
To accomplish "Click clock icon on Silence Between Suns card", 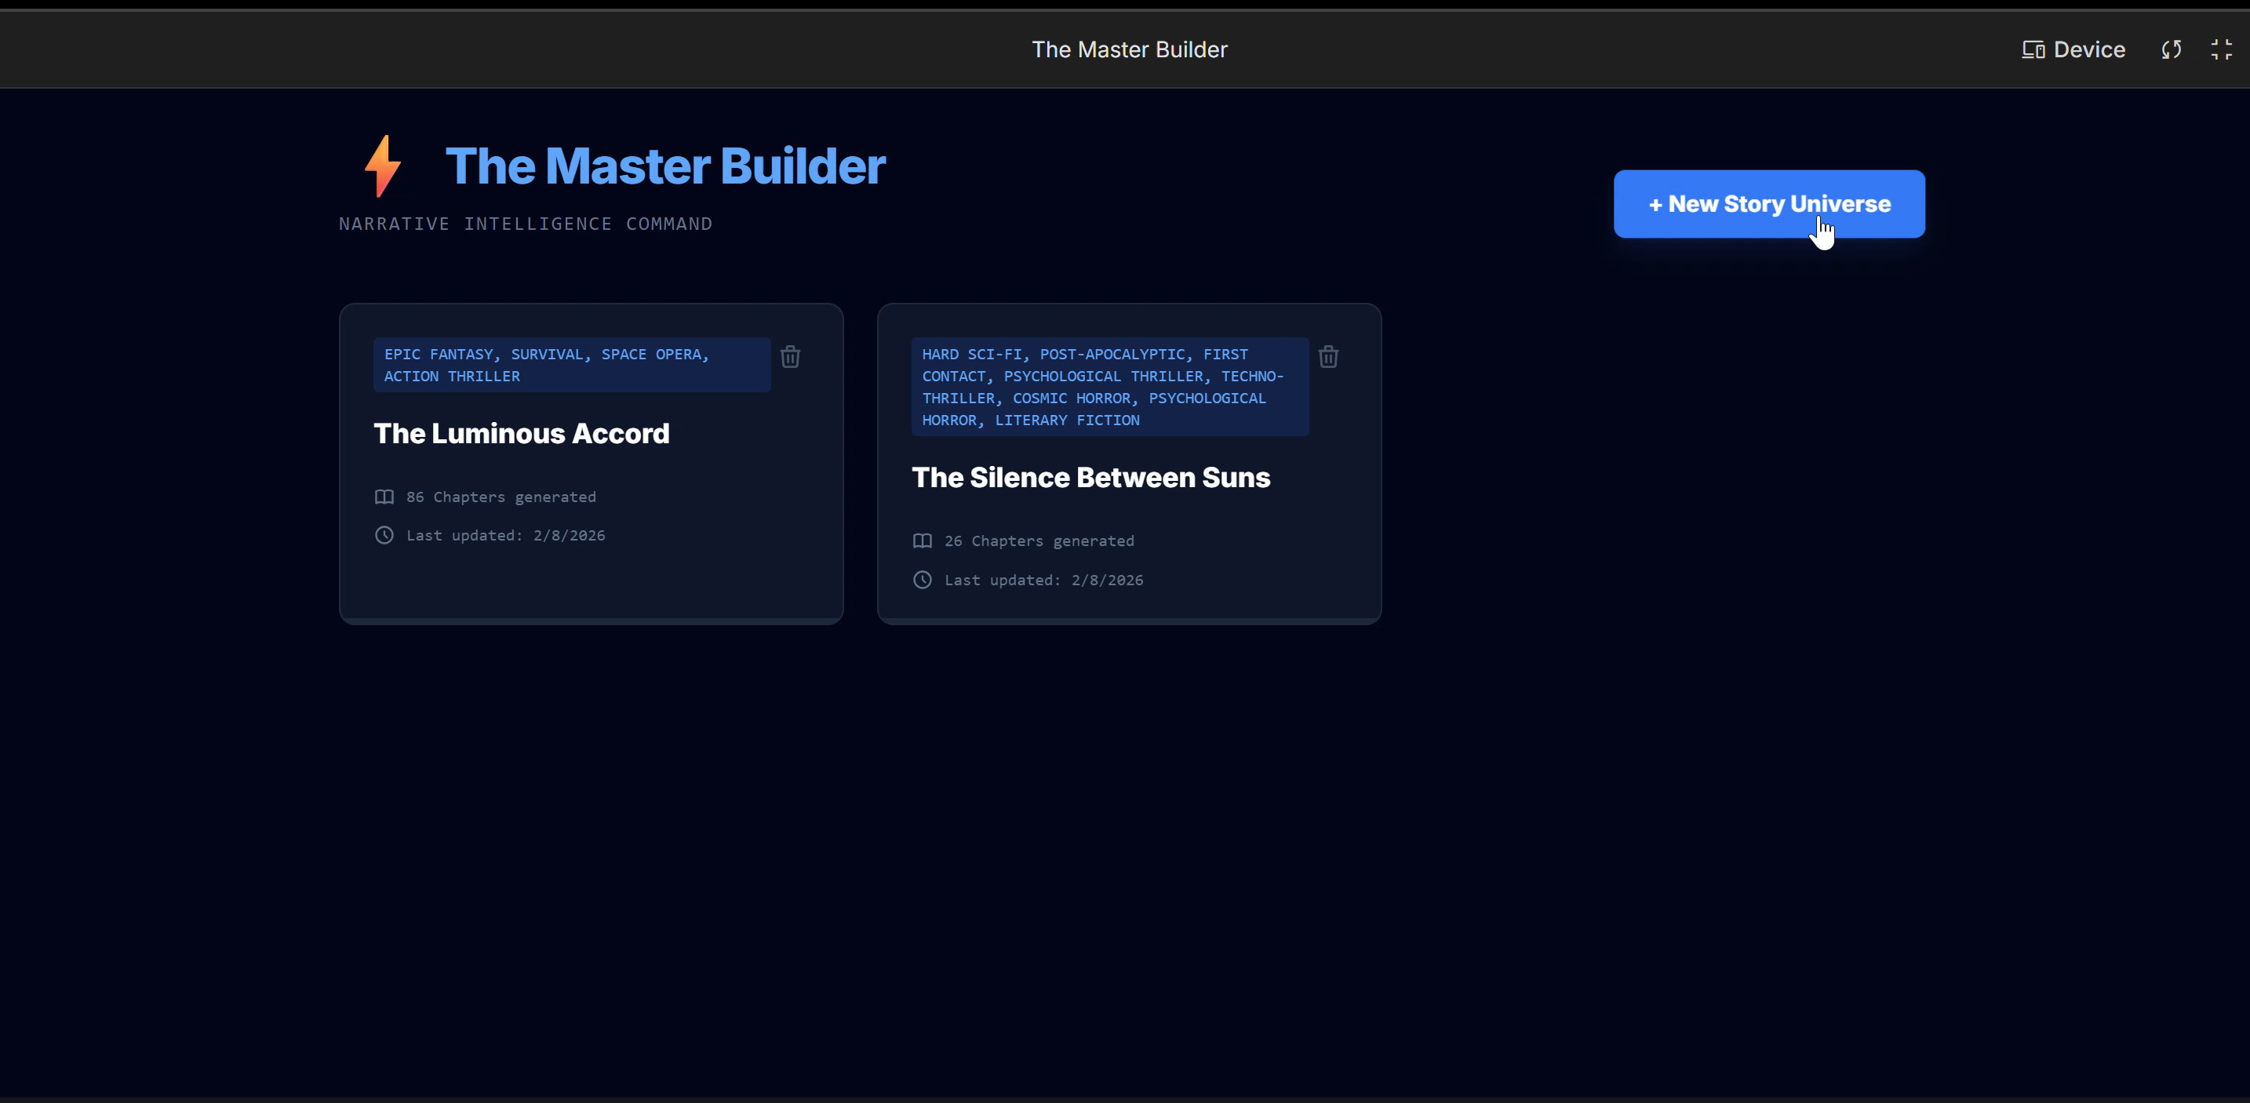I will (923, 580).
